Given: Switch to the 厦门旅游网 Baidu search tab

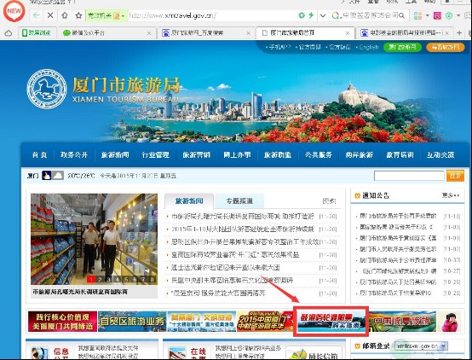Looking at the screenshot, I should point(207,33).
